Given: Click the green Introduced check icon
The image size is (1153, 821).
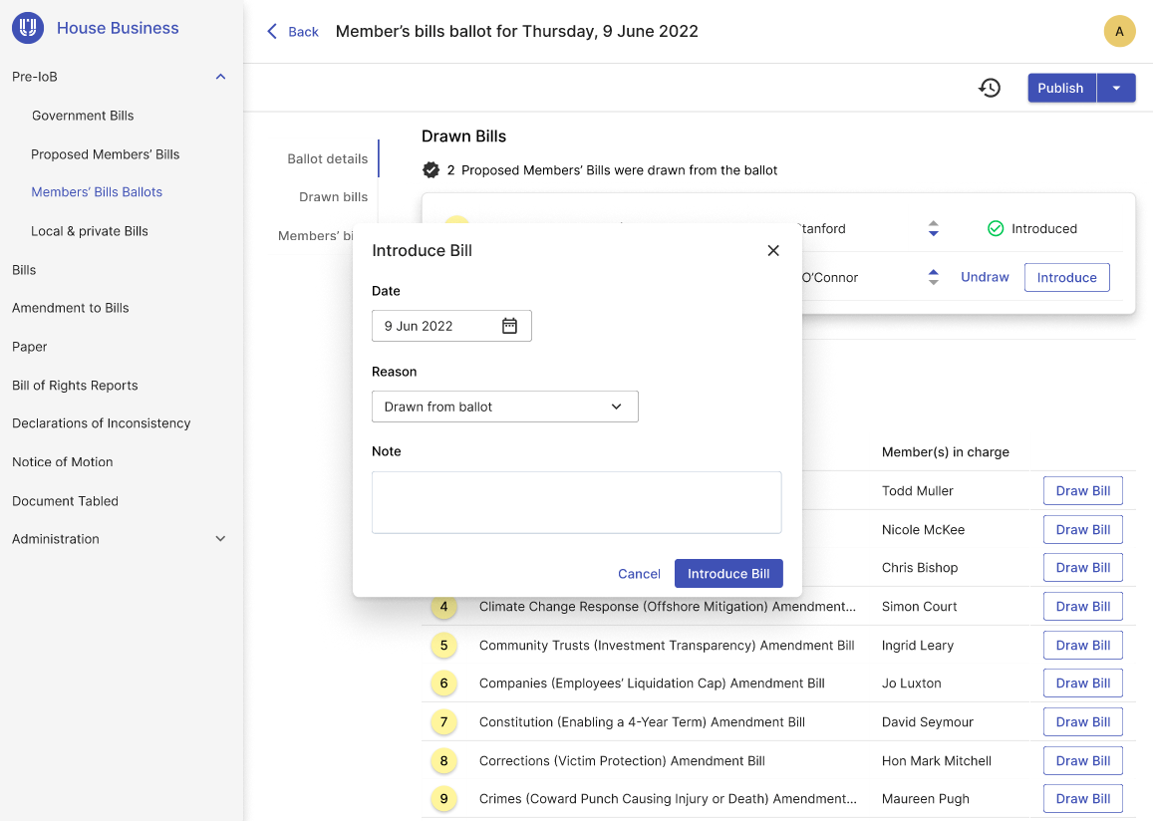Looking at the screenshot, I should (x=995, y=228).
